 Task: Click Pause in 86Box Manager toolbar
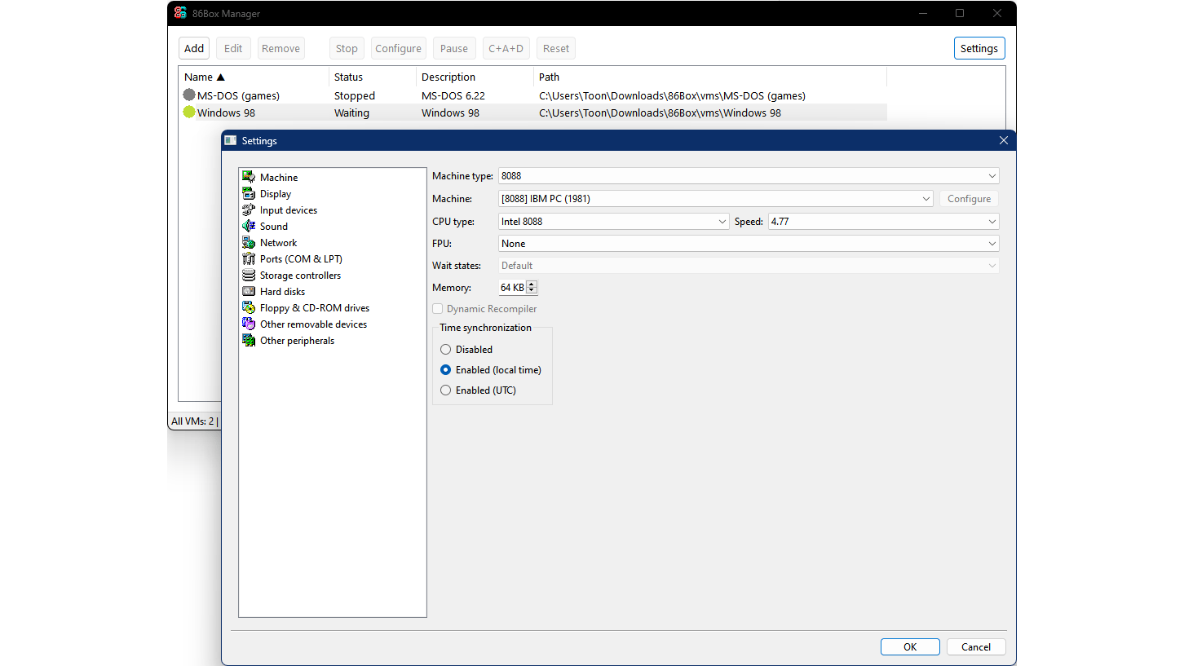(454, 48)
